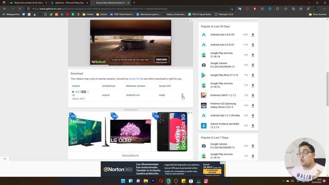Click the page vertical scrollbar thumb

point(327,89)
